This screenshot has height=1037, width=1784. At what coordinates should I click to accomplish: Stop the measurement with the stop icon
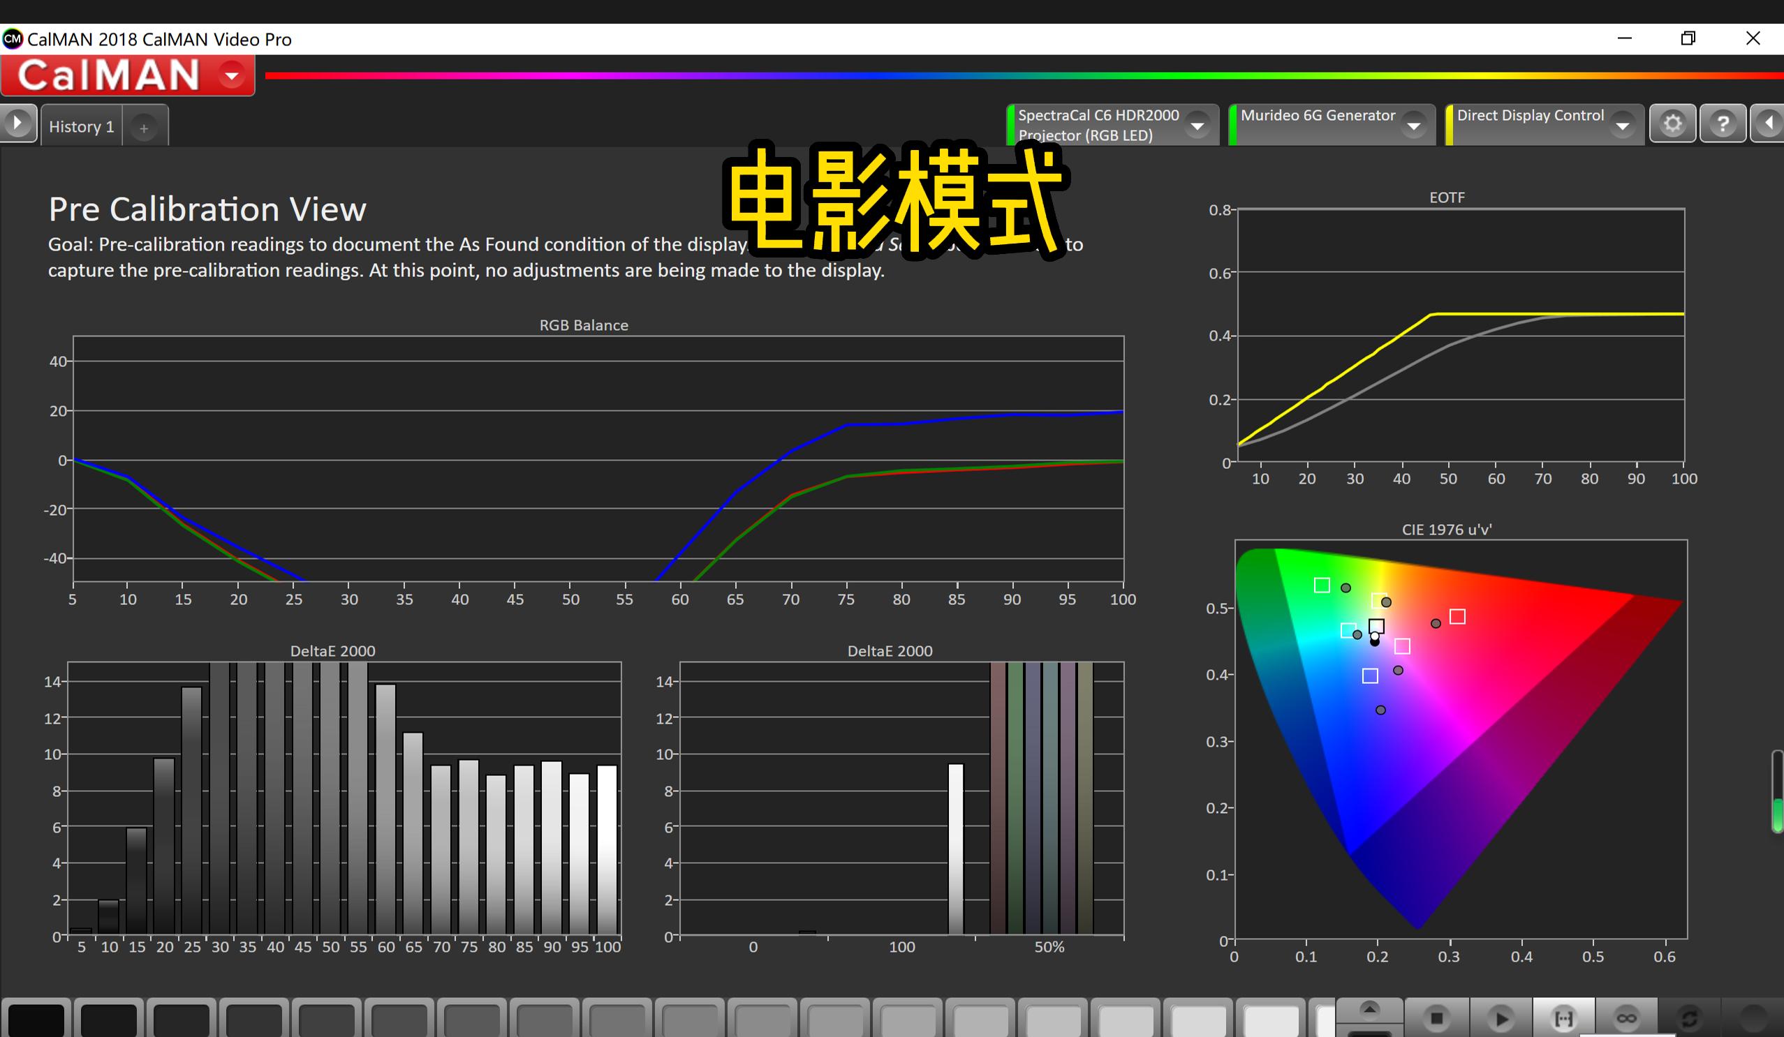[1438, 1019]
